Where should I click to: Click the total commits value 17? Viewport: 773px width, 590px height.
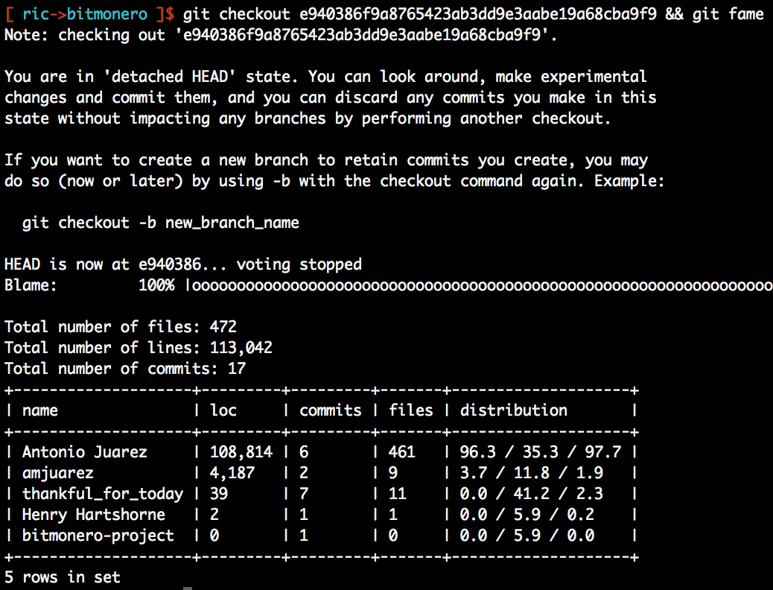click(237, 369)
